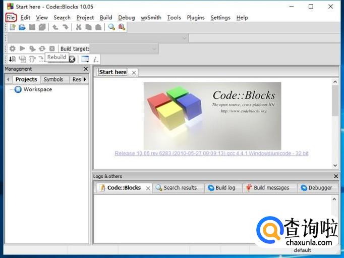Click the Build gear icon
This screenshot has width=344, height=258.
(13, 48)
